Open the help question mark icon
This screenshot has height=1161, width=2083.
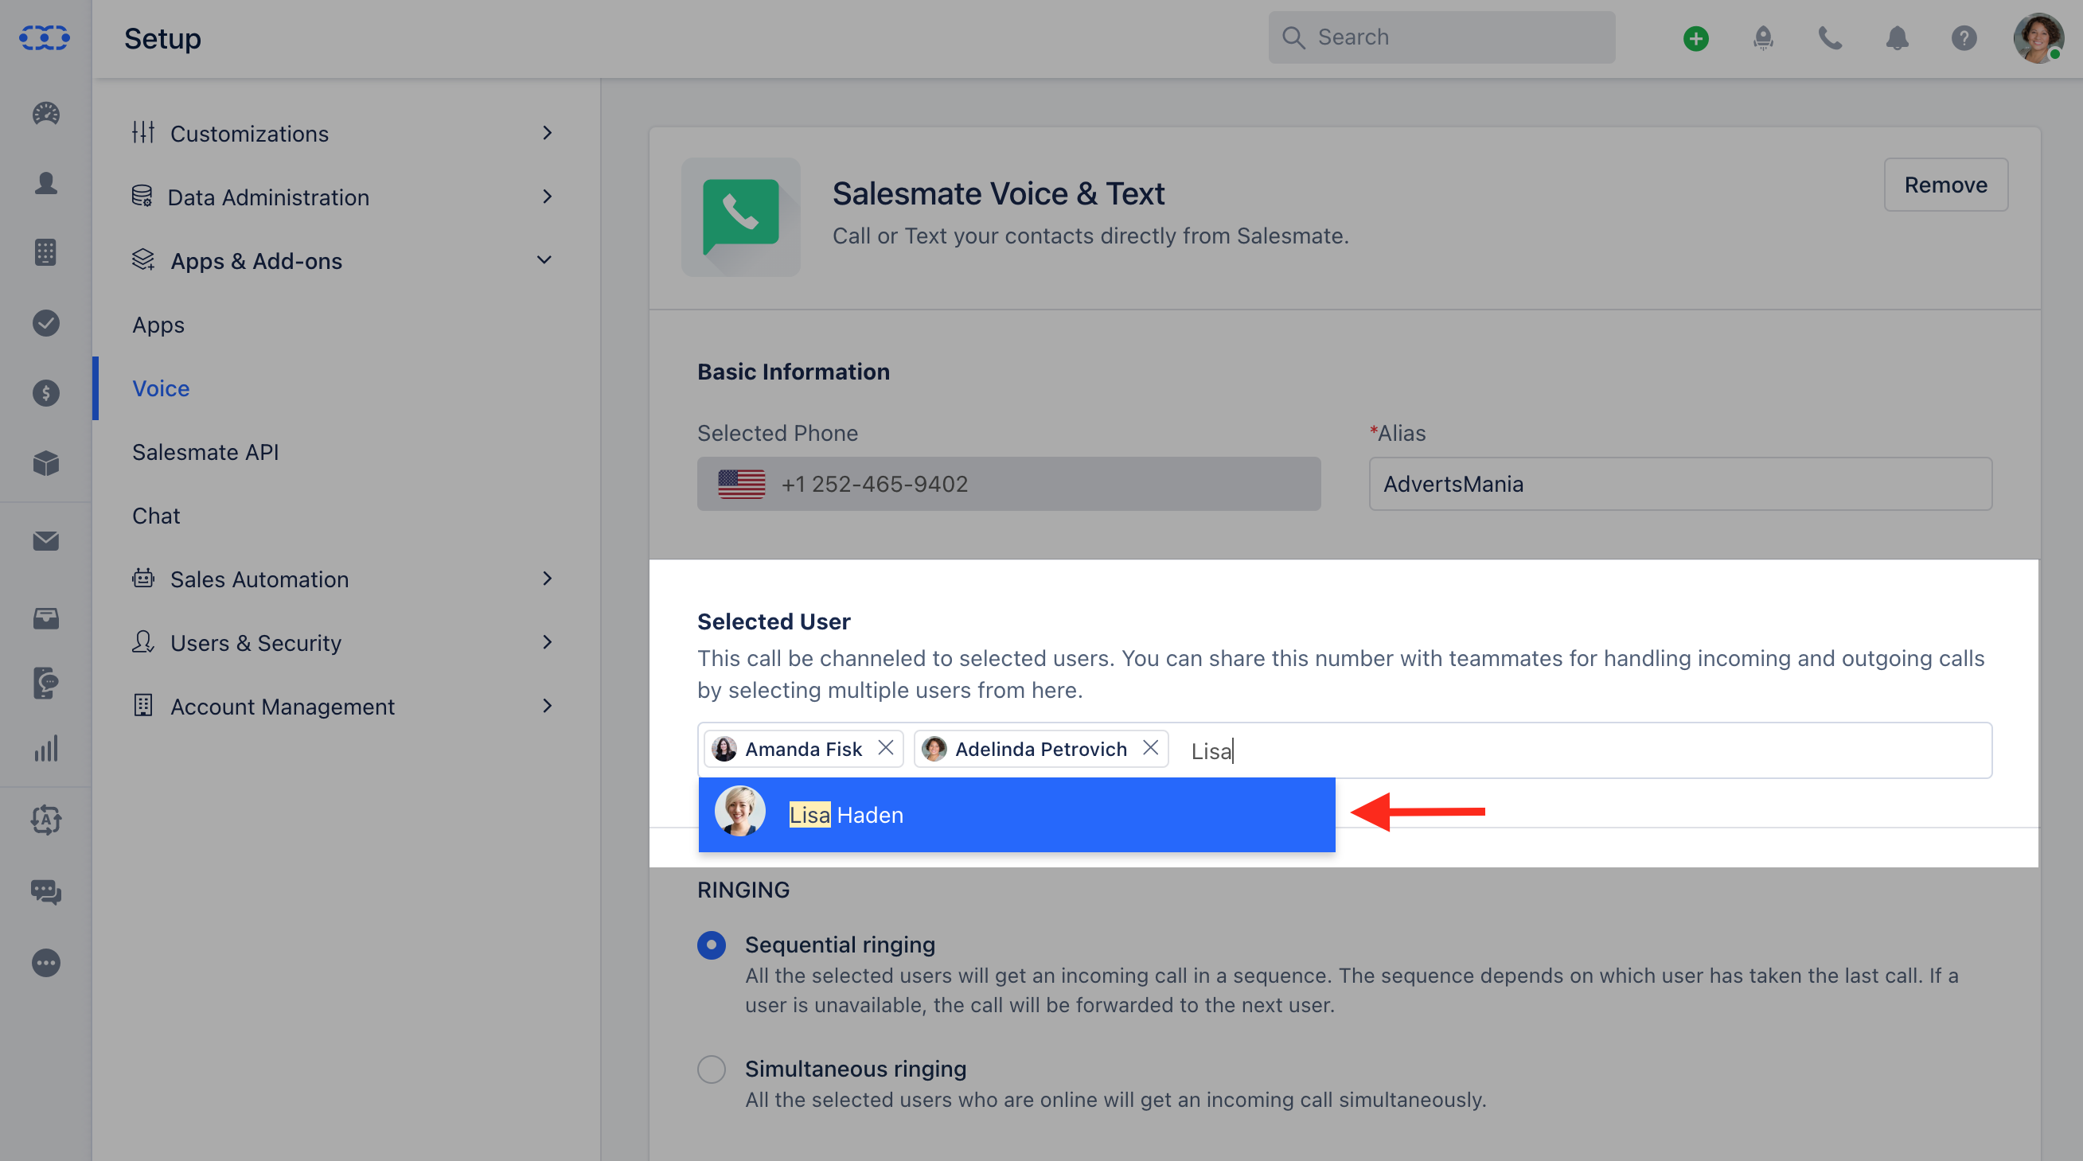[x=1964, y=38]
